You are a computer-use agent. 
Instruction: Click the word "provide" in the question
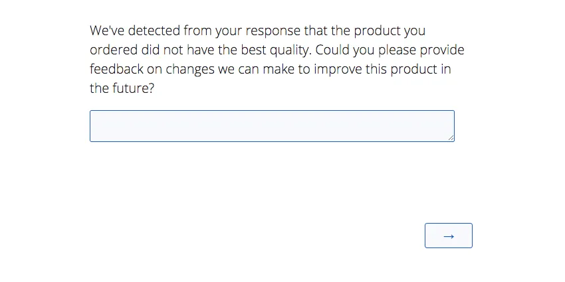click(x=442, y=50)
